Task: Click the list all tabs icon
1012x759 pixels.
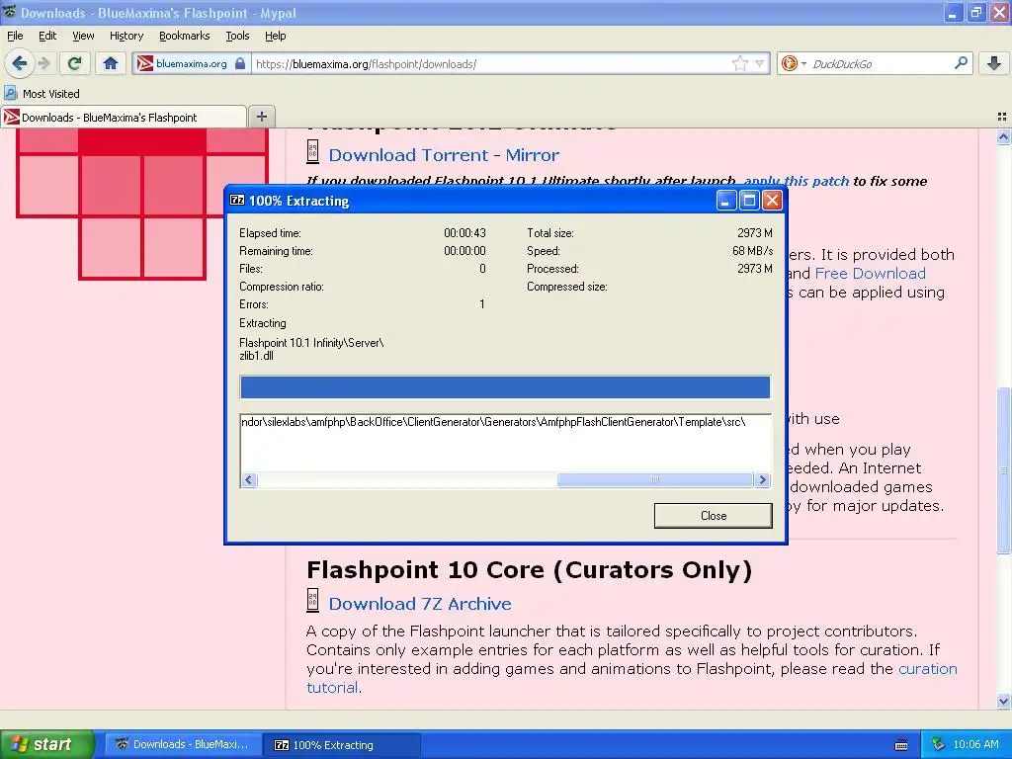Action: point(1002,117)
